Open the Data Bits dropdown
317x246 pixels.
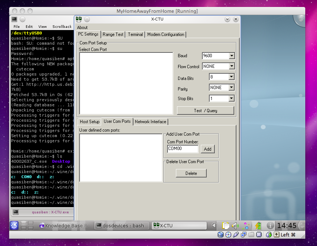pos(232,77)
